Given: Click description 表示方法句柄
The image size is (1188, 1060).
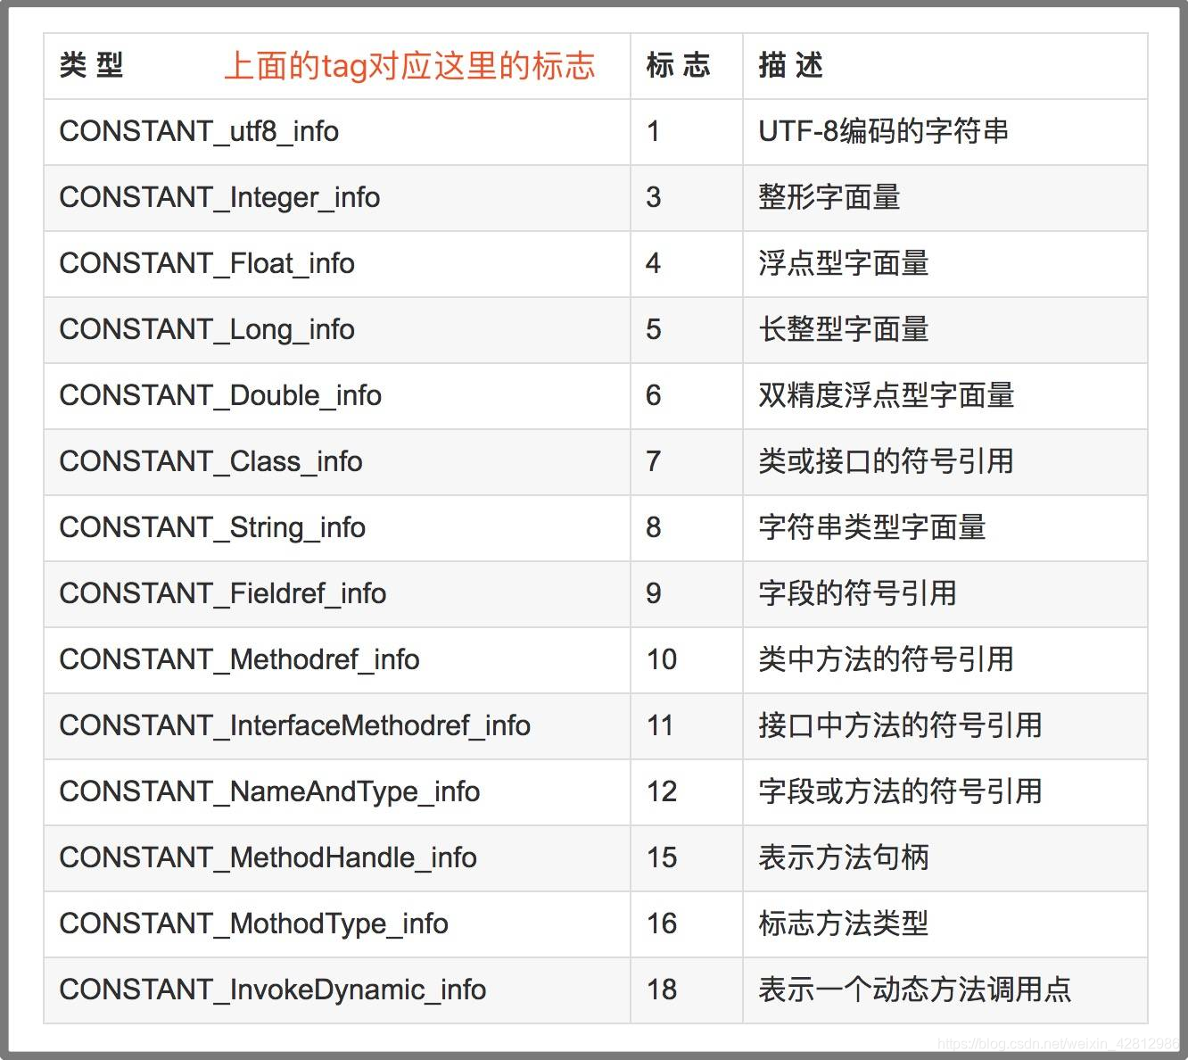Looking at the screenshot, I should 844,858.
